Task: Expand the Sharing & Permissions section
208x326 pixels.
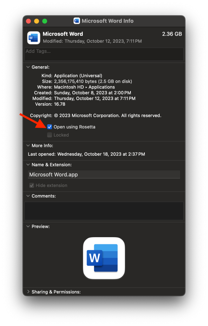Action: pos(28,292)
